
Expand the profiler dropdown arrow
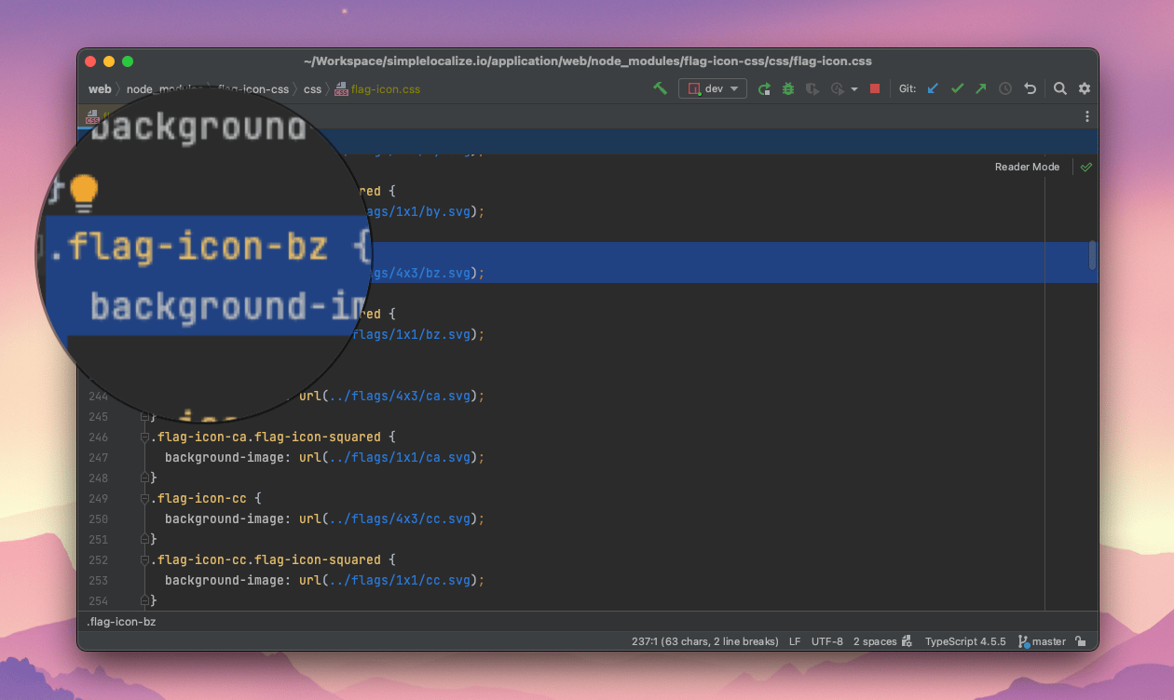853,89
